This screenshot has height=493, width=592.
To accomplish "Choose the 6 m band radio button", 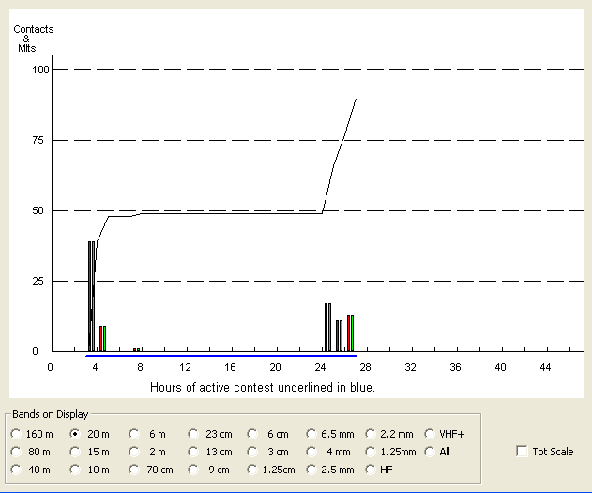I will click(x=134, y=434).
